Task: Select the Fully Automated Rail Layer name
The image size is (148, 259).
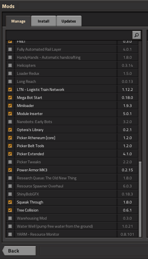Action: tap(39, 49)
